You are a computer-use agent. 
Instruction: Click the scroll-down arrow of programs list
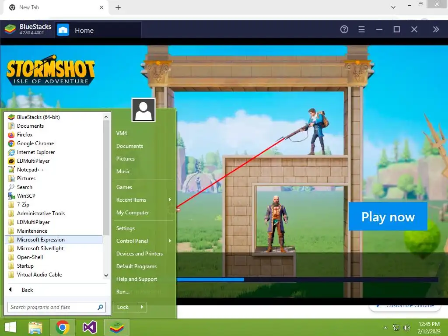[106, 276]
